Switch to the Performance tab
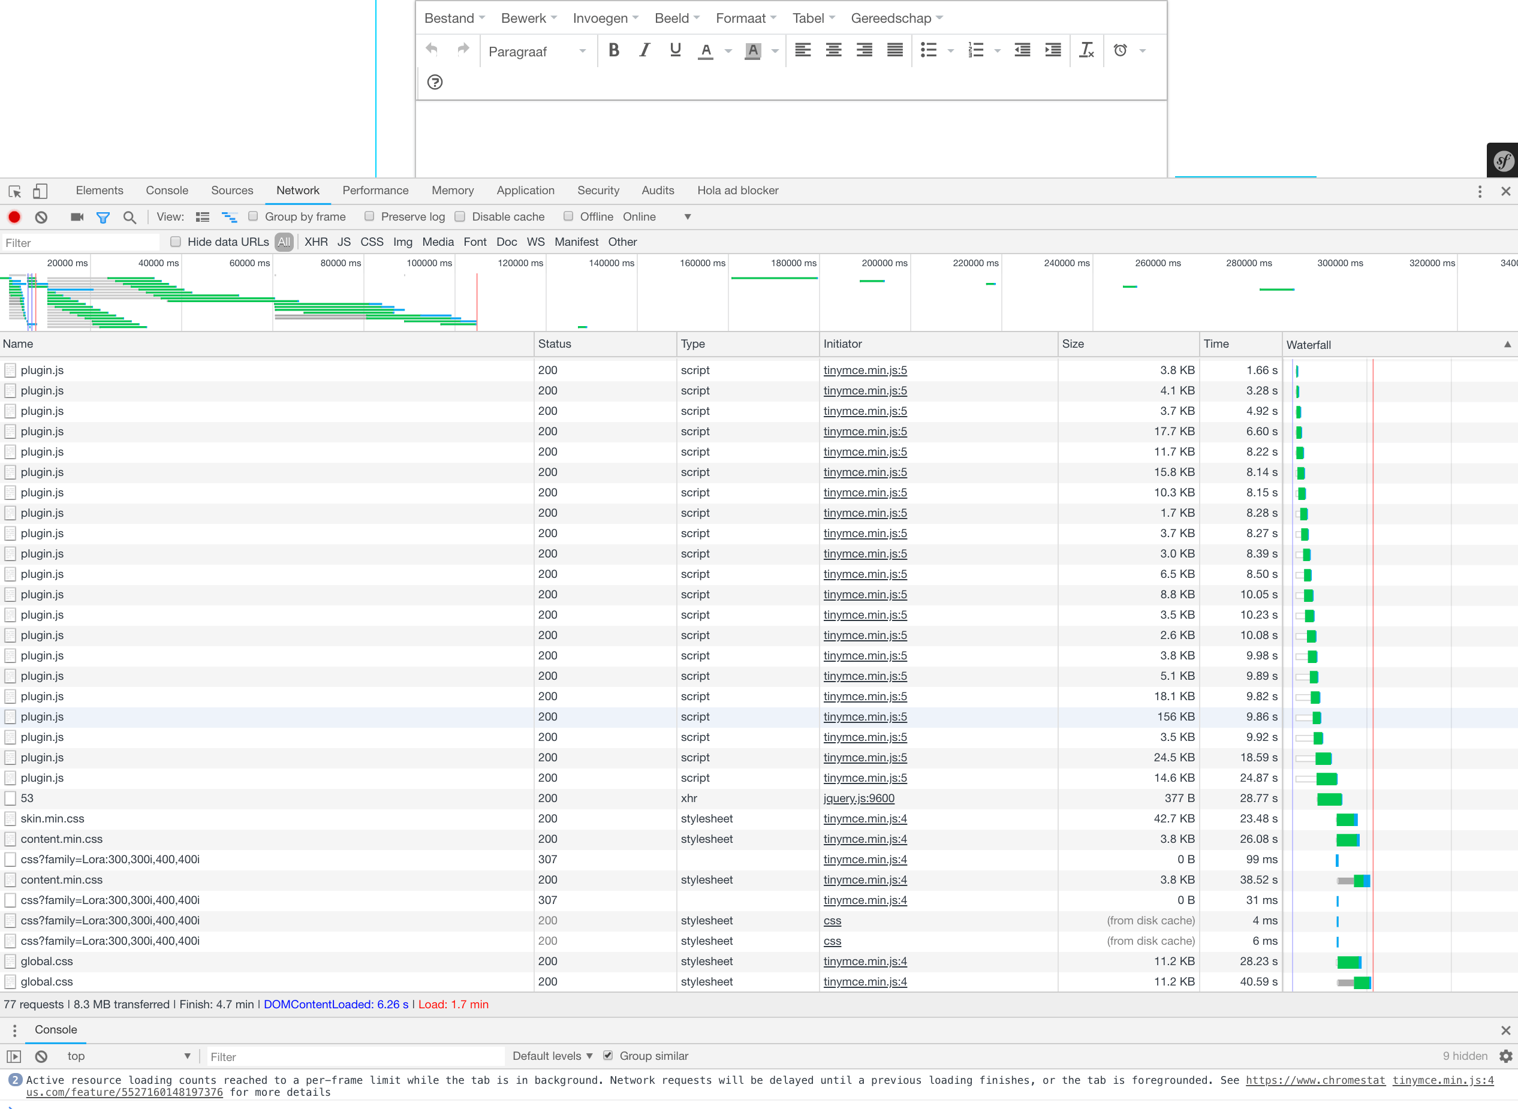 pos(375,191)
